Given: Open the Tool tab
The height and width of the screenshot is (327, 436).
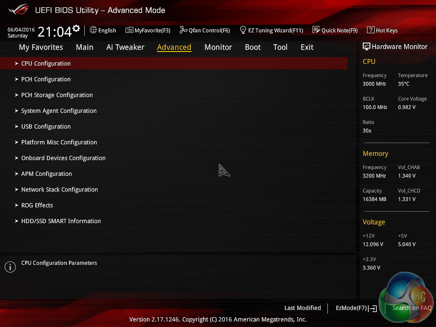Looking at the screenshot, I should tap(280, 47).
